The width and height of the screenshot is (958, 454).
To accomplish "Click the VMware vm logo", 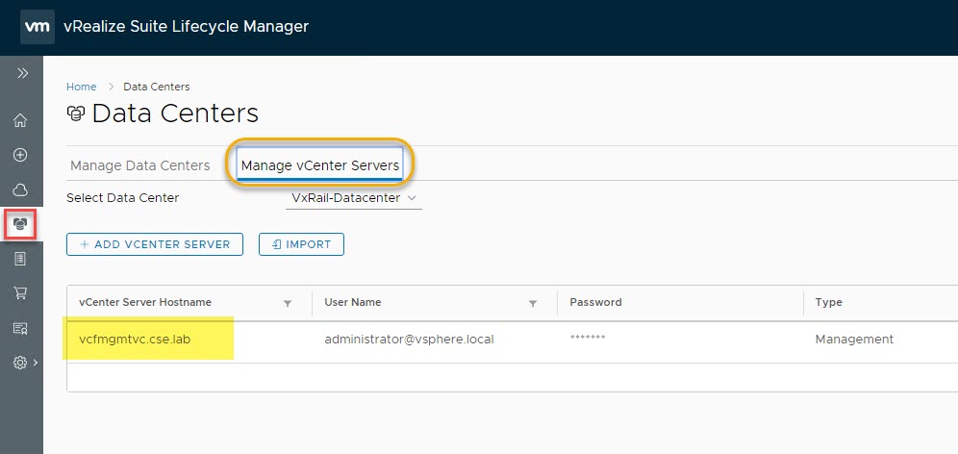I will click(x=37, y=27).
